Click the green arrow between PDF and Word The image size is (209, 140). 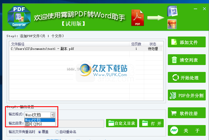156,18
